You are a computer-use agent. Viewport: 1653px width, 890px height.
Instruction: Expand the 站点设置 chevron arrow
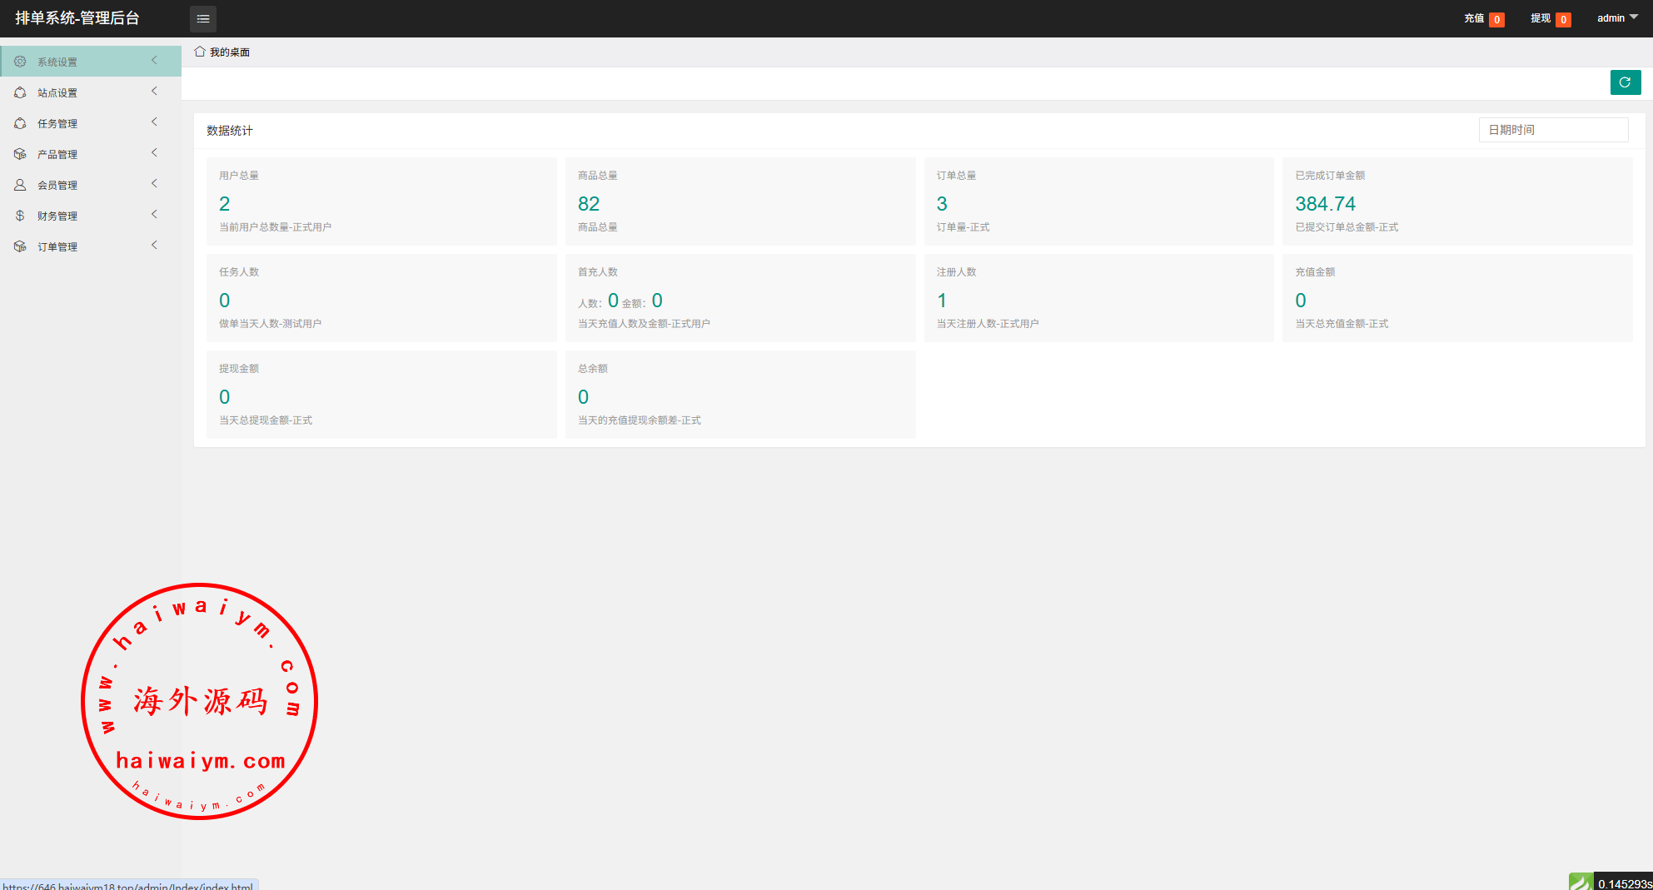coord(154,92)
